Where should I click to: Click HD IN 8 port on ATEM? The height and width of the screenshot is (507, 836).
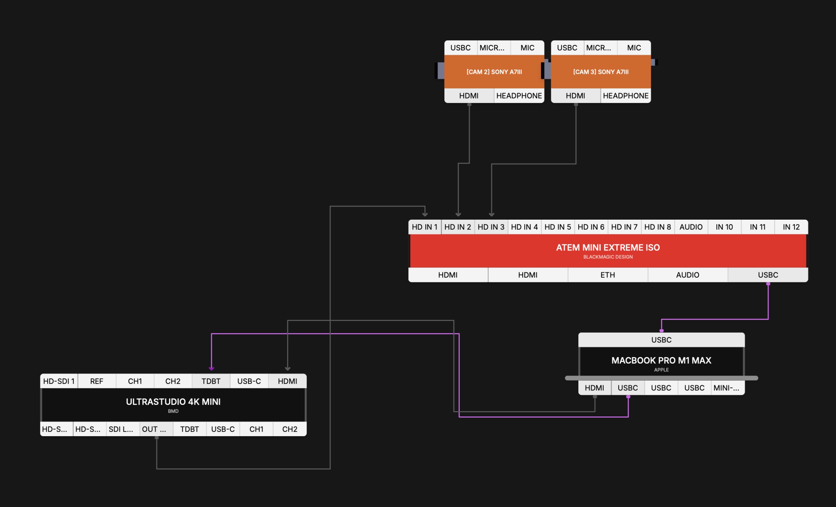pos(658,227)
